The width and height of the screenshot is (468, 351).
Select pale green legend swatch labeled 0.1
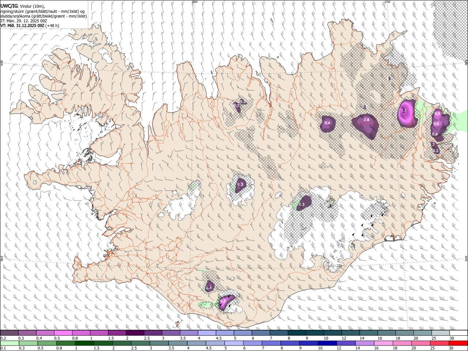tap(10, 343)
